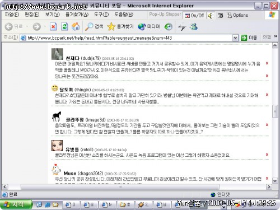Open the dropdown arrow next to Back
Screen dimensions: 280x210
pyautogui.click(x=27, y=26)
